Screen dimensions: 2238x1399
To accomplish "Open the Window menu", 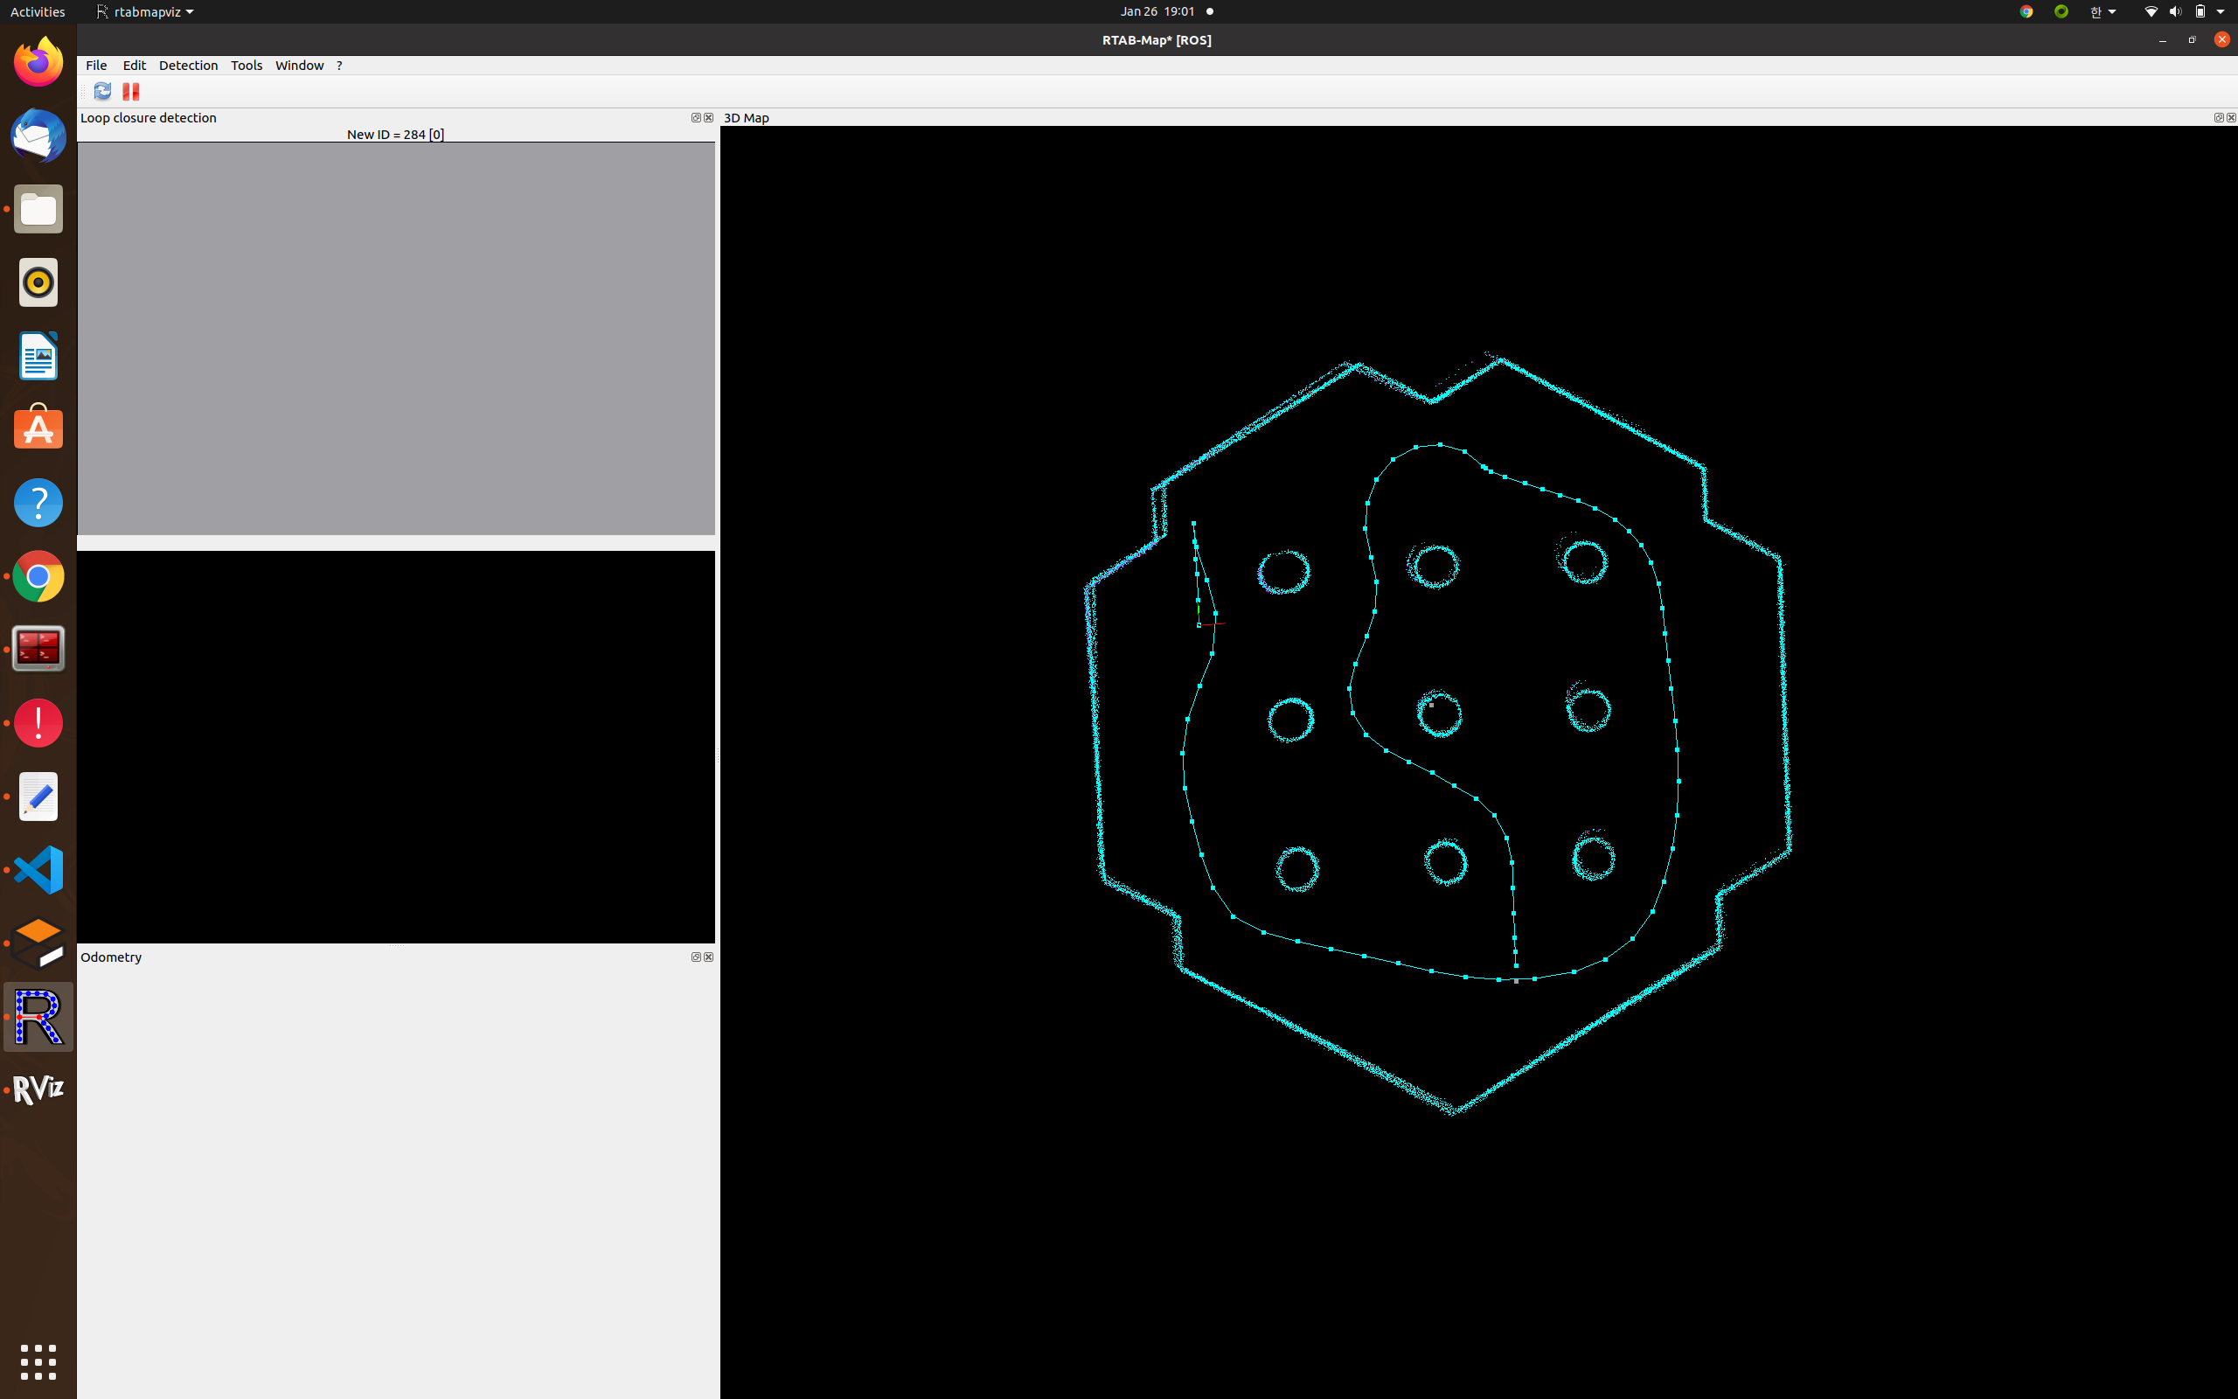I will 299,66.
